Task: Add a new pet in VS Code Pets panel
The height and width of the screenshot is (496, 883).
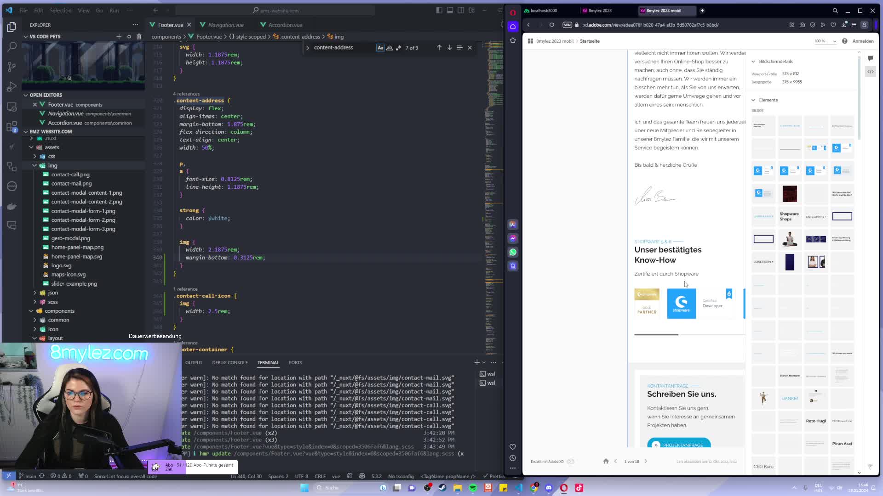Action: [119, 37]
